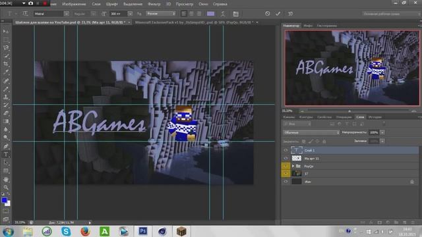Toggle visibility of layer 17
The width and height of the screenshot is (422, 237).
click(286, 174)
